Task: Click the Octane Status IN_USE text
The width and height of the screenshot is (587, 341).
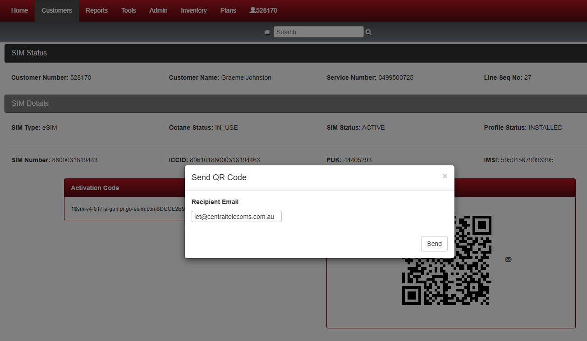Action: [203, 127]
